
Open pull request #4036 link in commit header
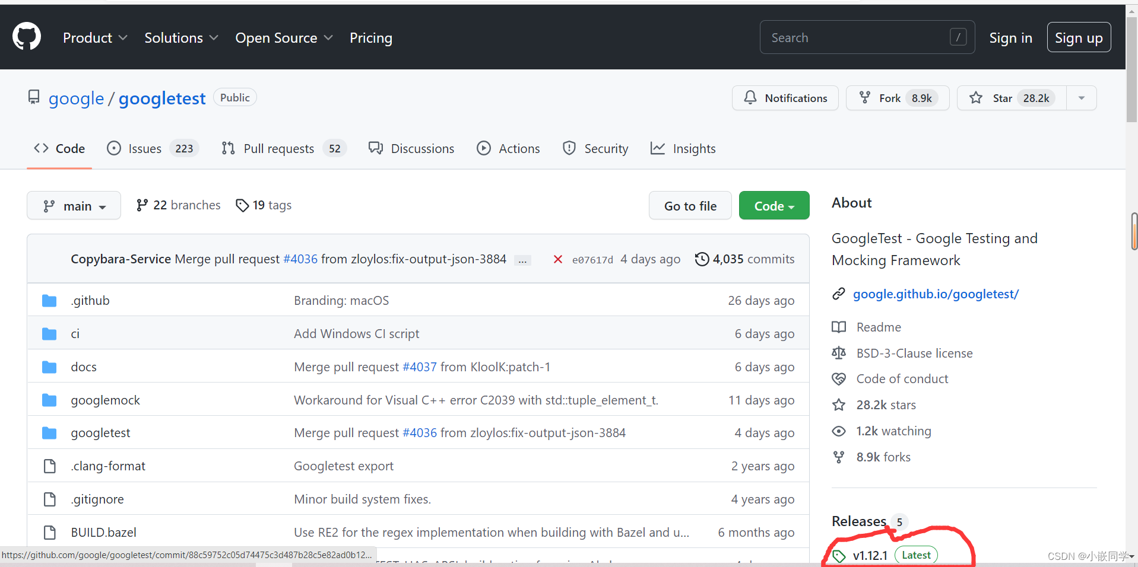tap(300, 259)
